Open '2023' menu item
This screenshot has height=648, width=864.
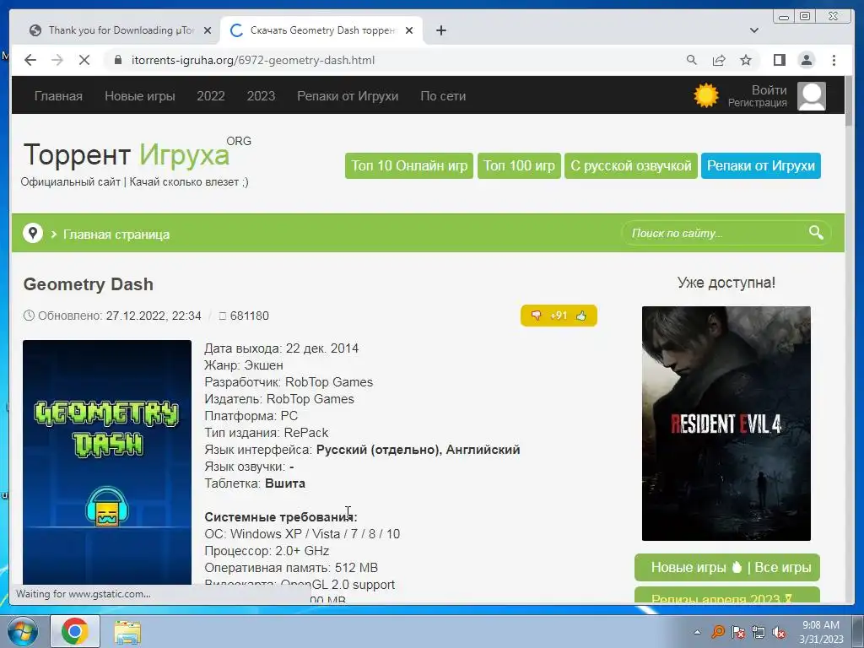pyautogui.click(x=261, y=96)
